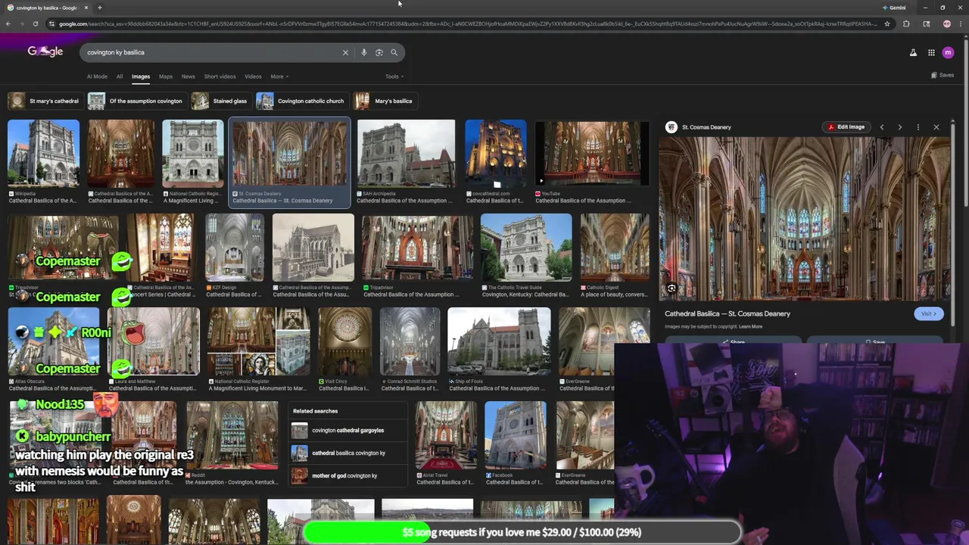Go back to the previous page in the browser
Viewport: 969px width, 545px height.
pos(8,23)
